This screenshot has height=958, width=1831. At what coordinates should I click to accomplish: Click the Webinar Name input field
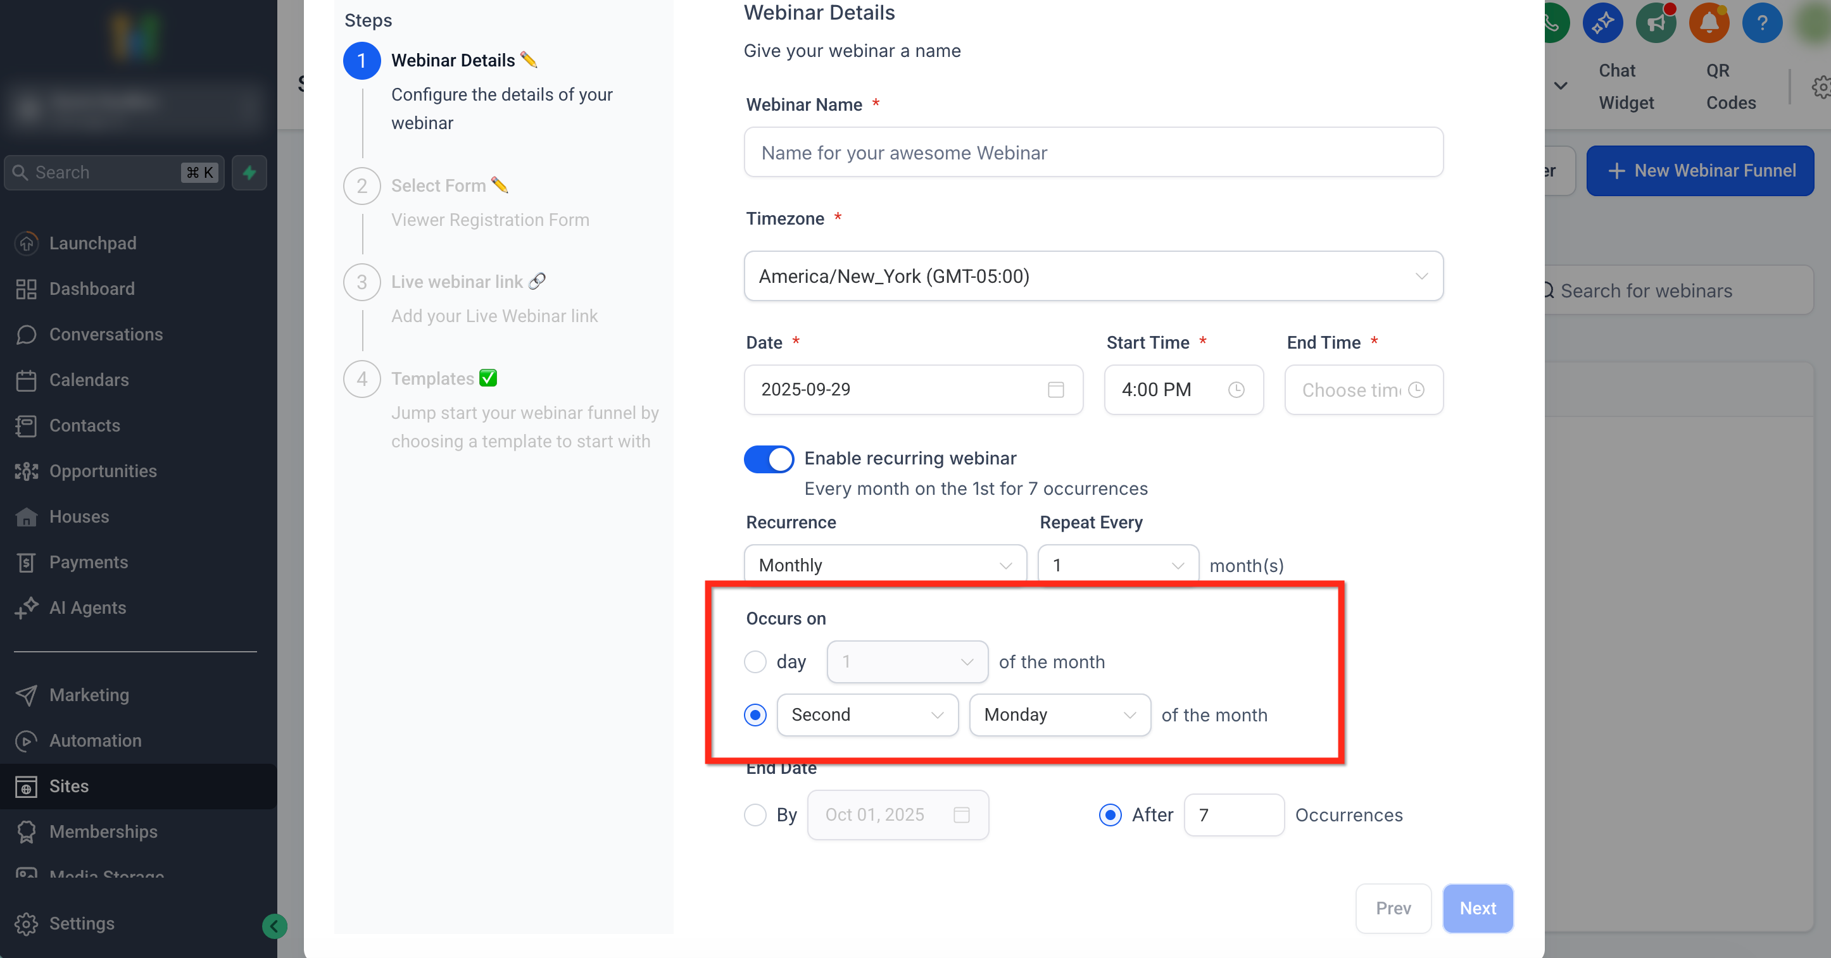click(x=1093, y=152)
